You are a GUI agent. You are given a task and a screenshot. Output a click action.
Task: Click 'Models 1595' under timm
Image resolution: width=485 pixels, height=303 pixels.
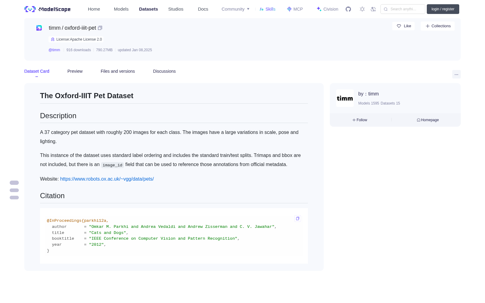click(369, 103)
